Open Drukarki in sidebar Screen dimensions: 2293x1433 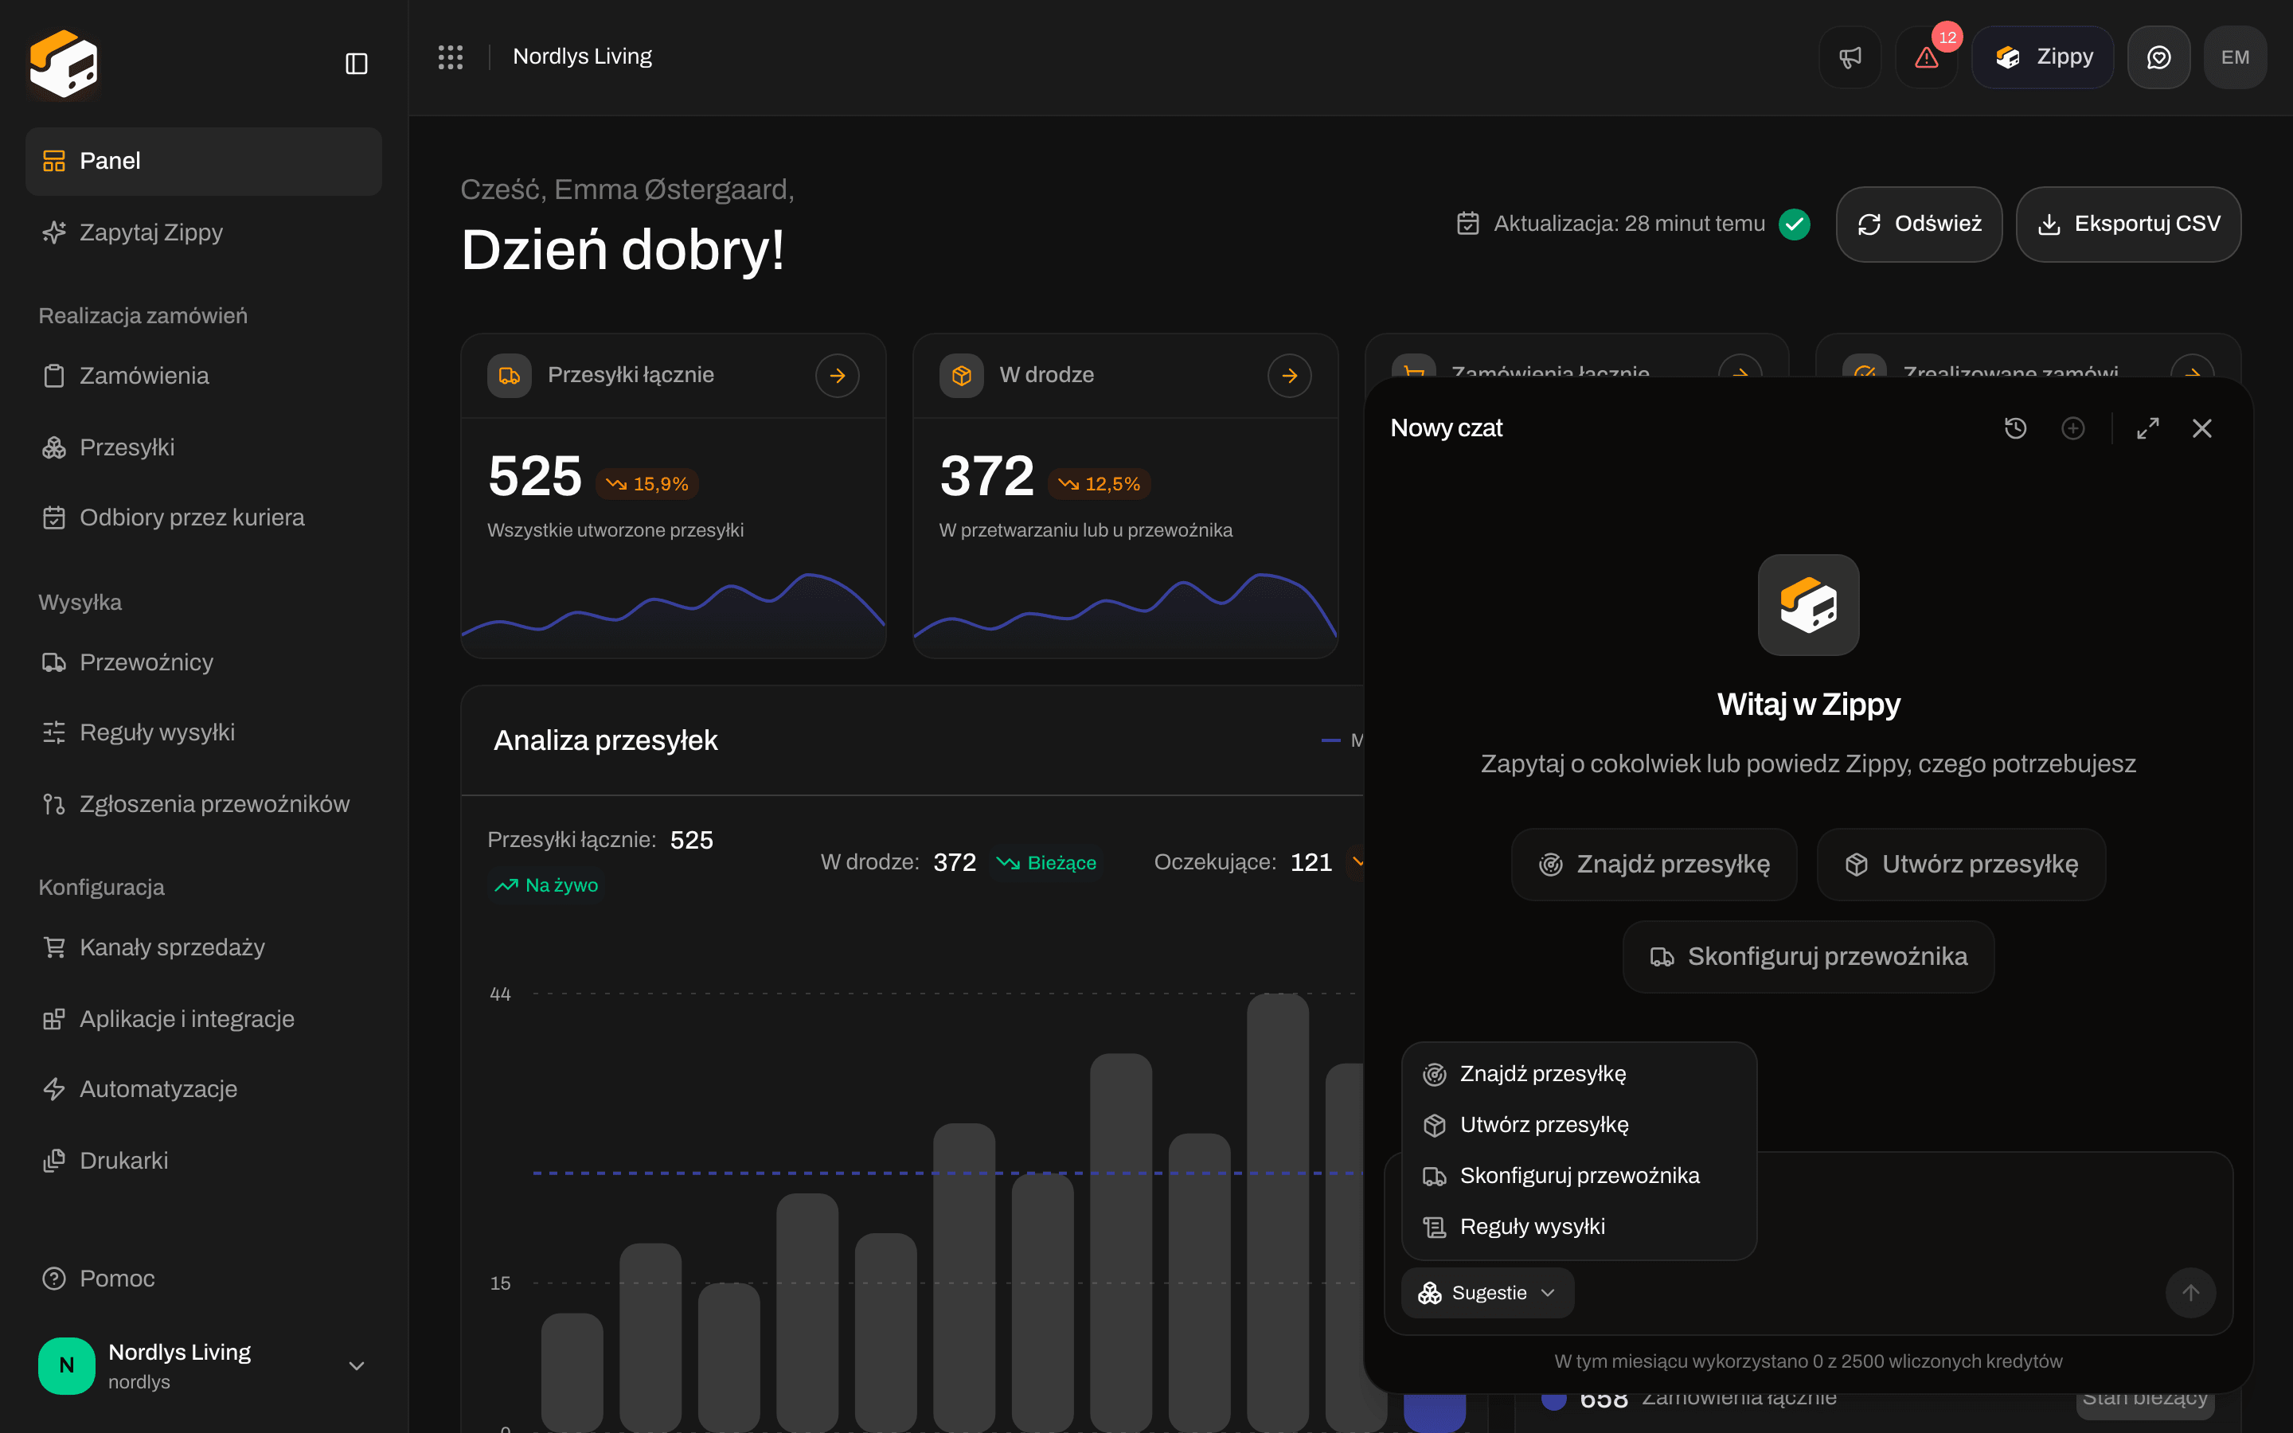[x=204, y=1161]
